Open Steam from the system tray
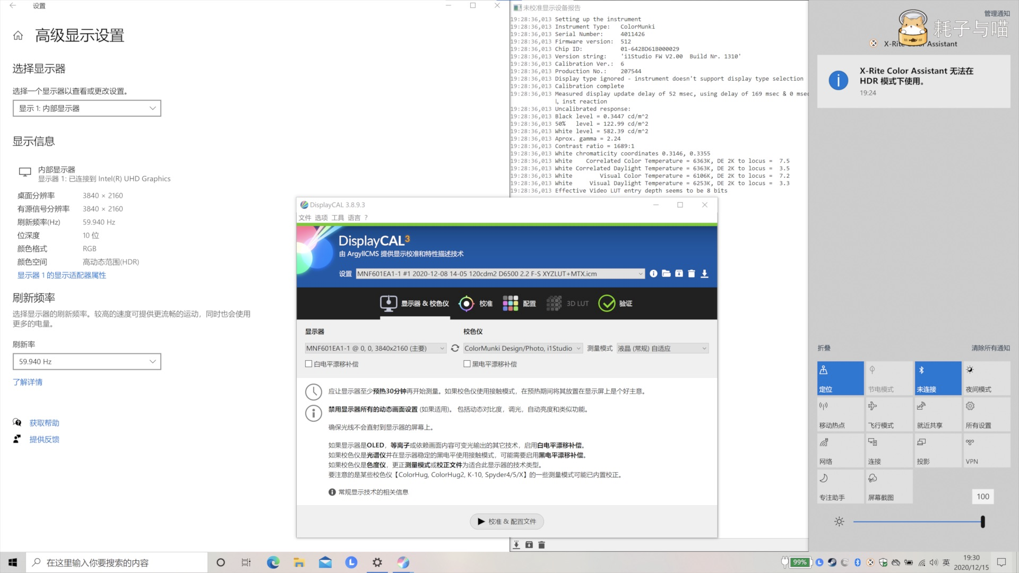Screen dimensions: 1019x573 click(832, 562)
